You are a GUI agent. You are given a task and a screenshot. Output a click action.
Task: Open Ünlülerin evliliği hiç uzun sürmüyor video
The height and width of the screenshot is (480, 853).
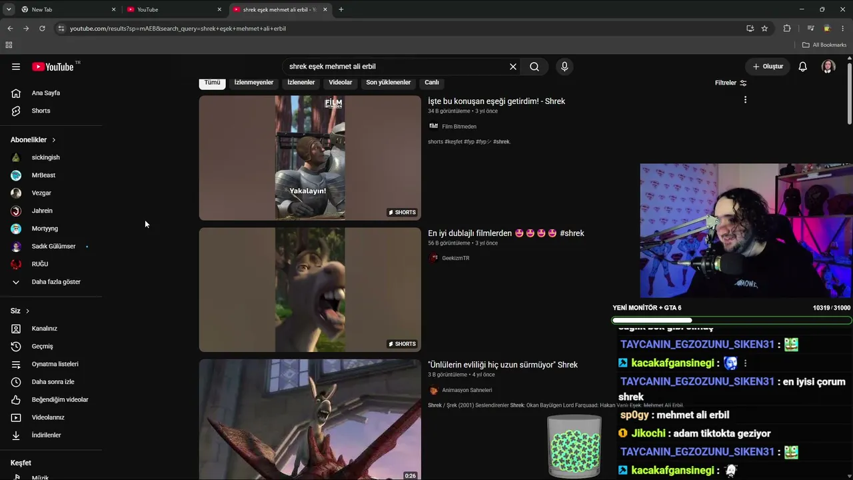502,365
